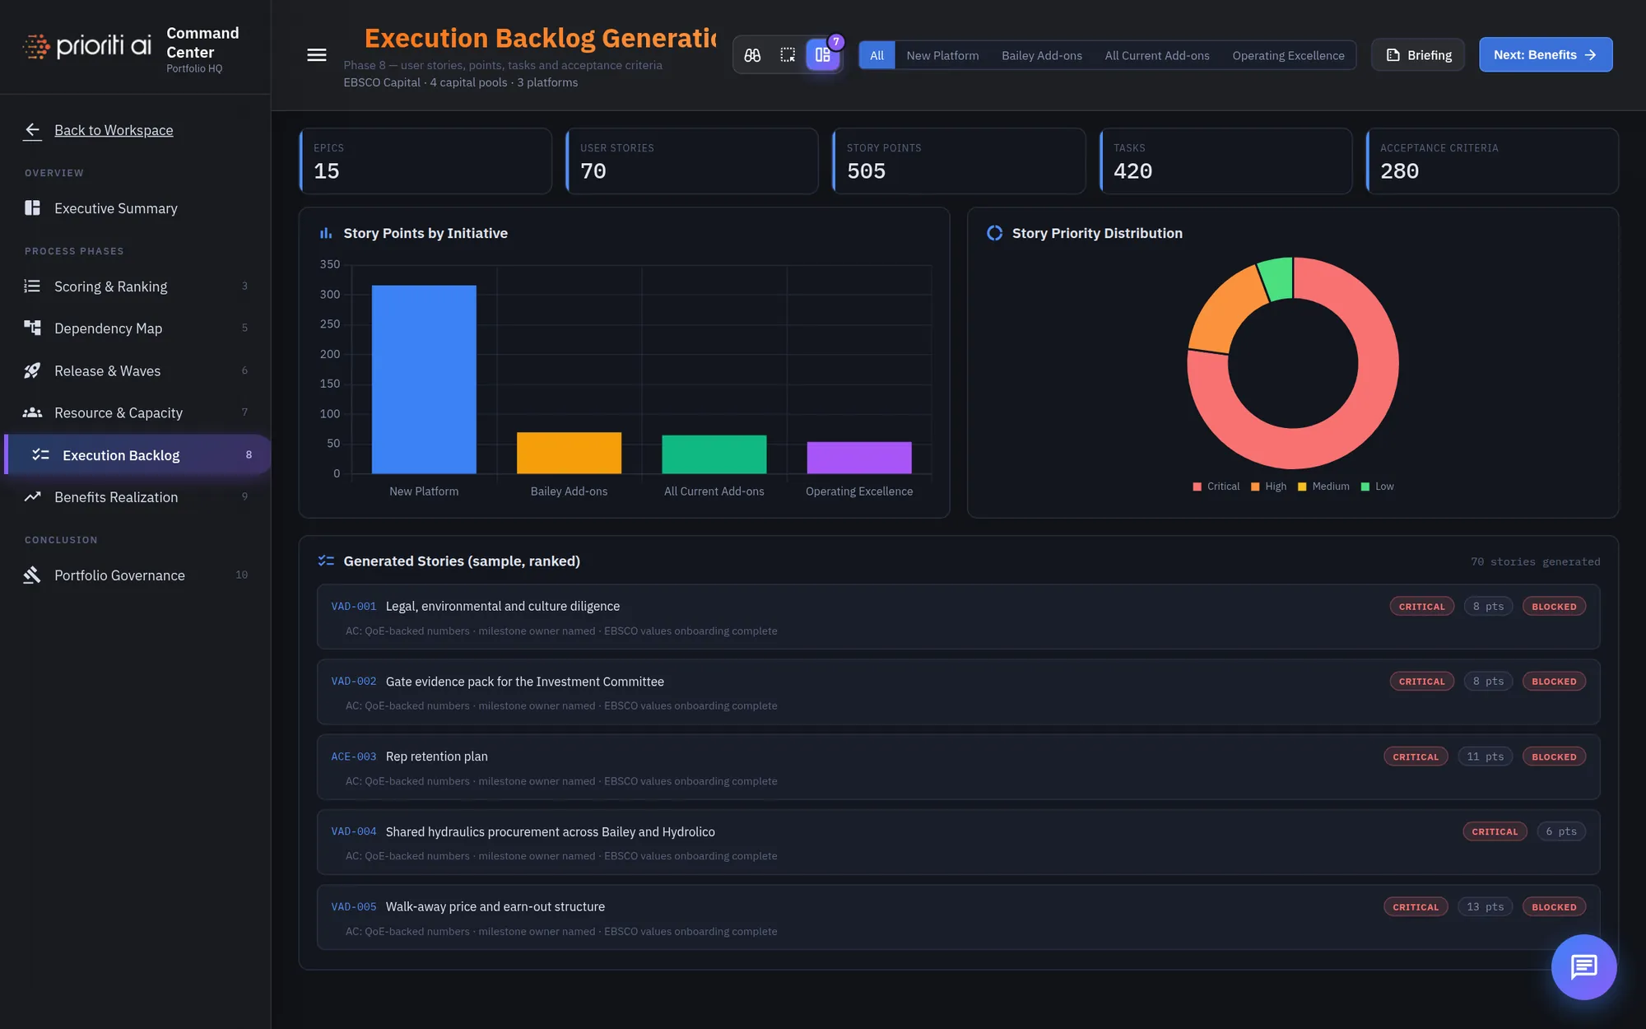Click the binoculars view icon

point(752,55)
